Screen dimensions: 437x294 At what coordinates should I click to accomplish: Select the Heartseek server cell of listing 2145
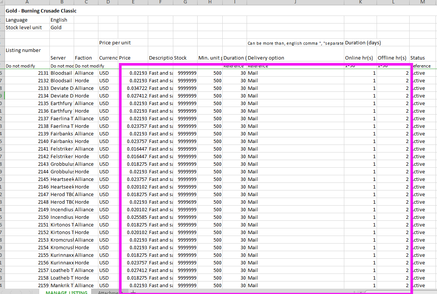pyautogui.click(x=62, y=179)
